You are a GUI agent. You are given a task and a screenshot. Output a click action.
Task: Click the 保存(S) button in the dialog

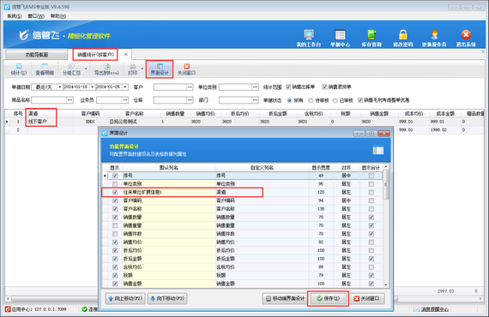point(328,299)
